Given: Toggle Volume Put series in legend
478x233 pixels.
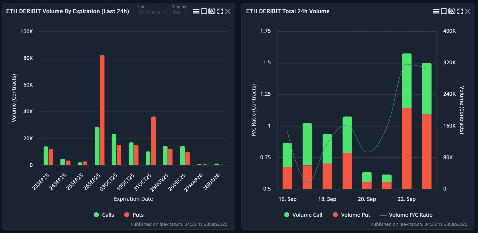Looking at the screenshot, I should tap(351, 215).
